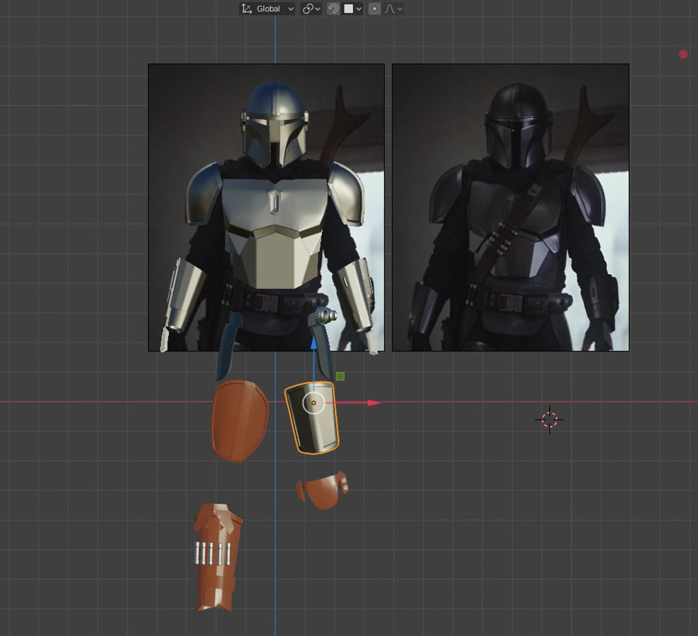This screenshot has height=636, width=698.
Task: Select the silver forearm gauntlet near window
Action: [355, 294]
